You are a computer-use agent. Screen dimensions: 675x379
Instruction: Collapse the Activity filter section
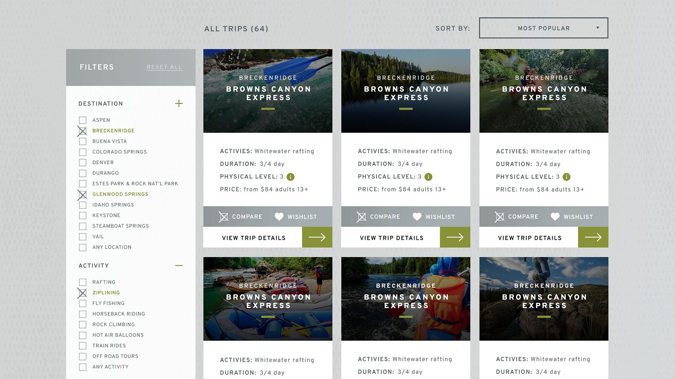click(179, 266)
